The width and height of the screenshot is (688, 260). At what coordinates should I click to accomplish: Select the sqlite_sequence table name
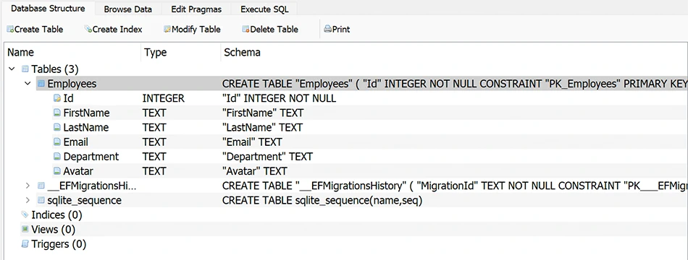click(x=84, y=200)
